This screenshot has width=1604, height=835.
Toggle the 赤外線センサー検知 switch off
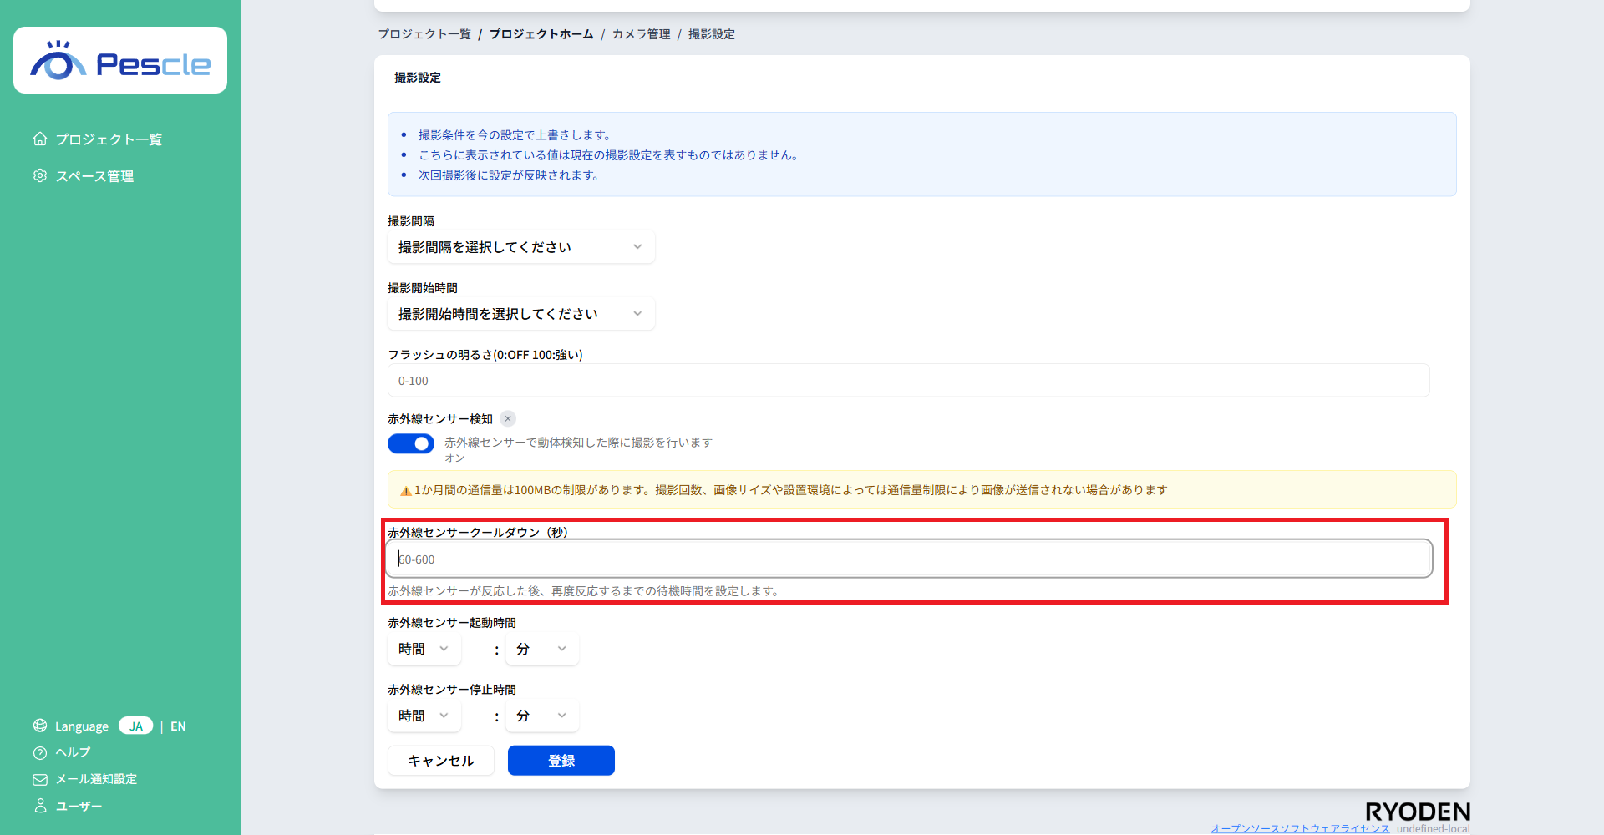click(x=411, y=443)
